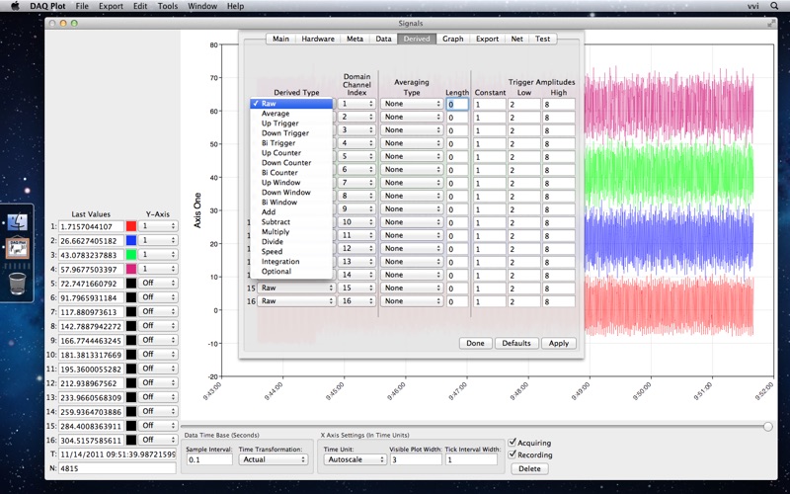This screenshot has height=494, width=790.
Task: Open Averaging Type dropdown in first row
Action: (412, 104)
